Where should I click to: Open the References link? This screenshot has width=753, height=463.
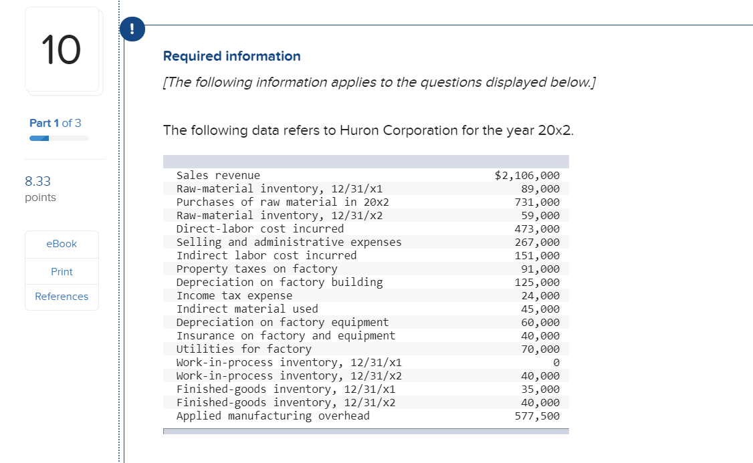[x=62, y=297]
